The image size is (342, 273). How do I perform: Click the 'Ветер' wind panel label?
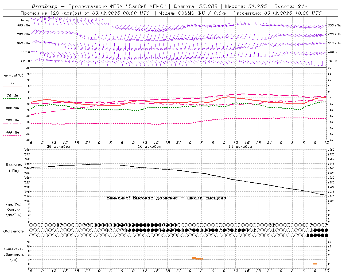pyautogui.click(x=25, y=20)
